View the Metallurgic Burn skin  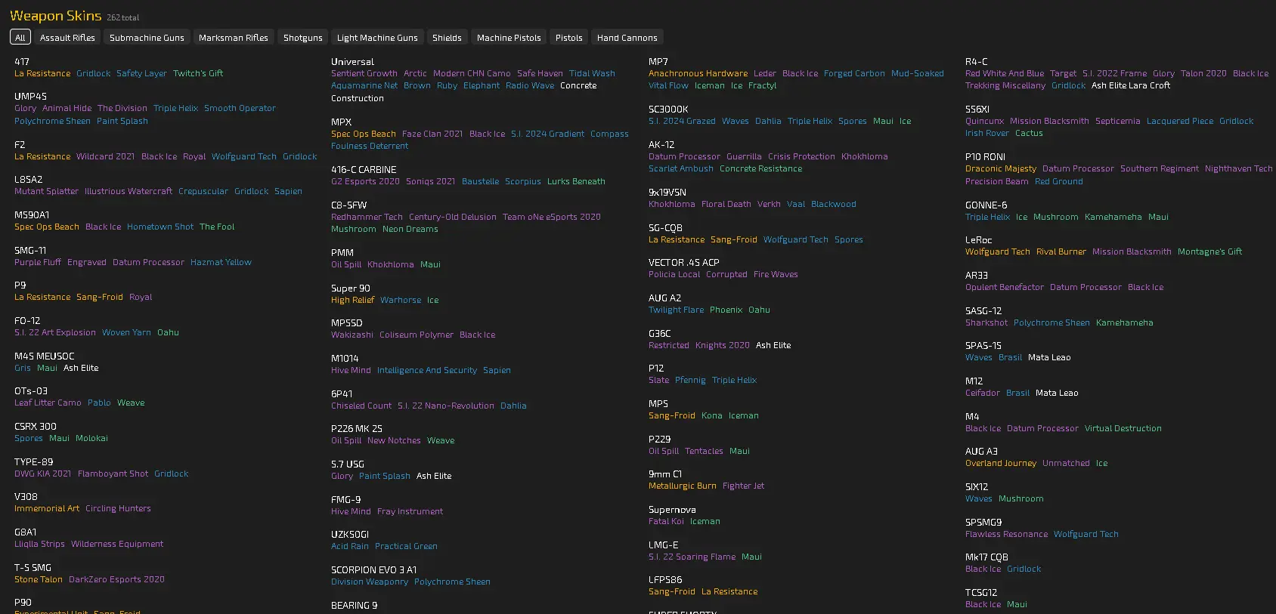(x=683, y=486)
